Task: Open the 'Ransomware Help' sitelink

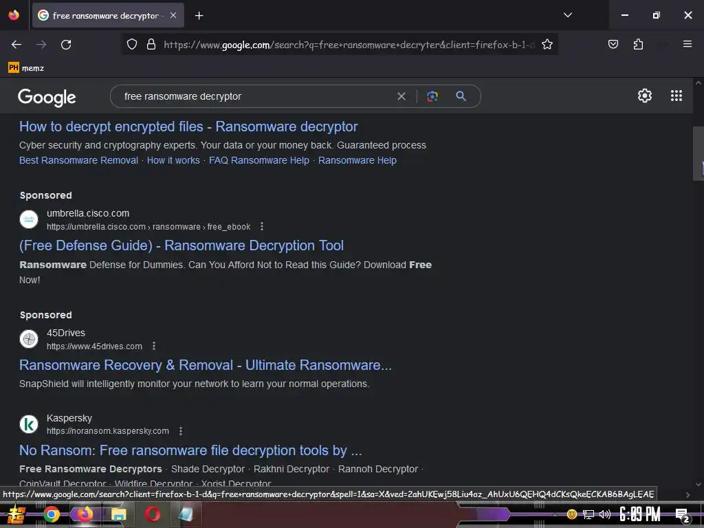Action: point(357,160)
